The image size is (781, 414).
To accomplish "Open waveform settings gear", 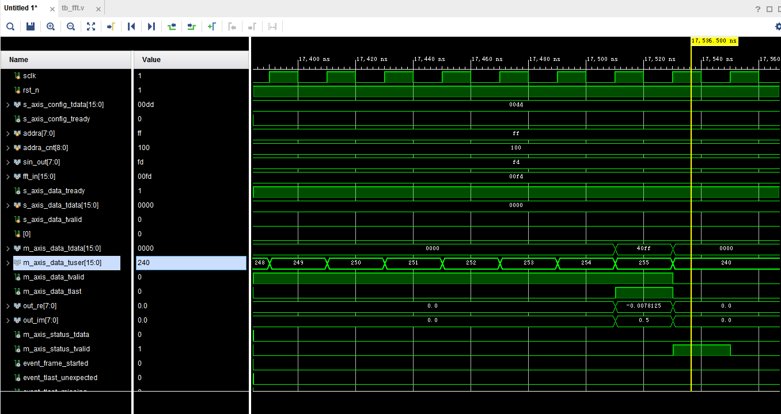I will click(778, 26).
